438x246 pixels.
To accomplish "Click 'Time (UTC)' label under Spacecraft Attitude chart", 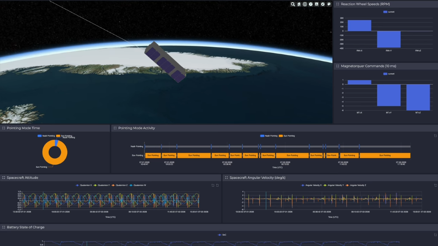I will 110,217.
